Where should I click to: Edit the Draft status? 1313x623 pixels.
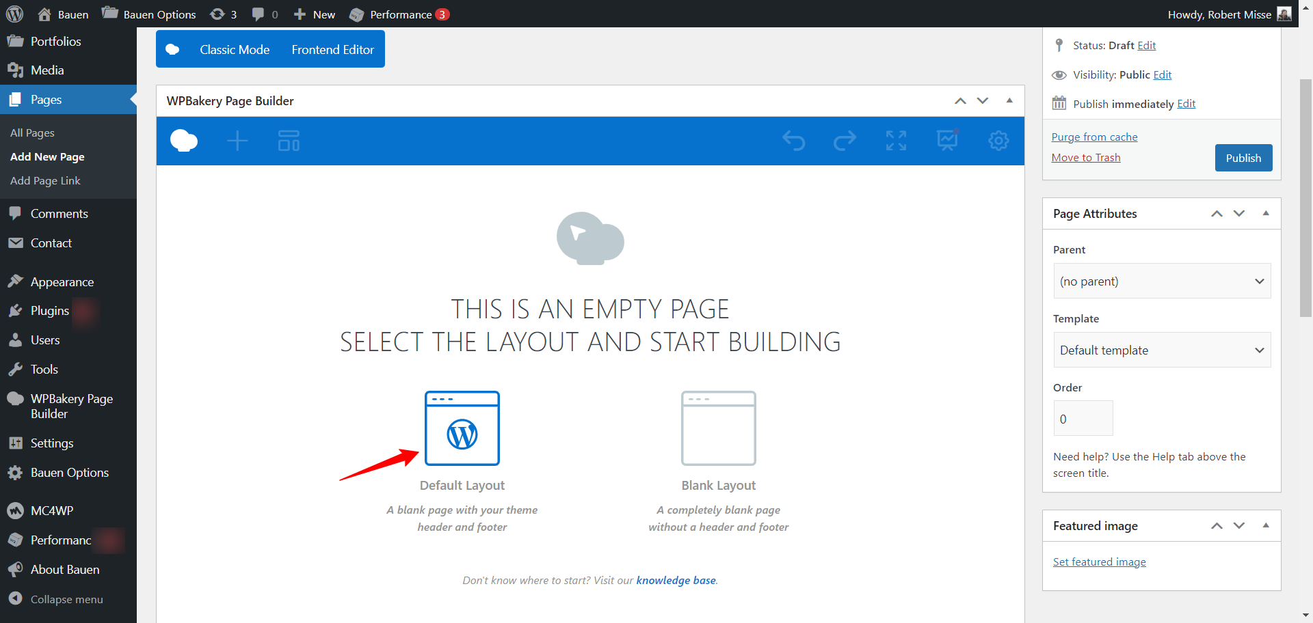click(x=1147, y=46)
